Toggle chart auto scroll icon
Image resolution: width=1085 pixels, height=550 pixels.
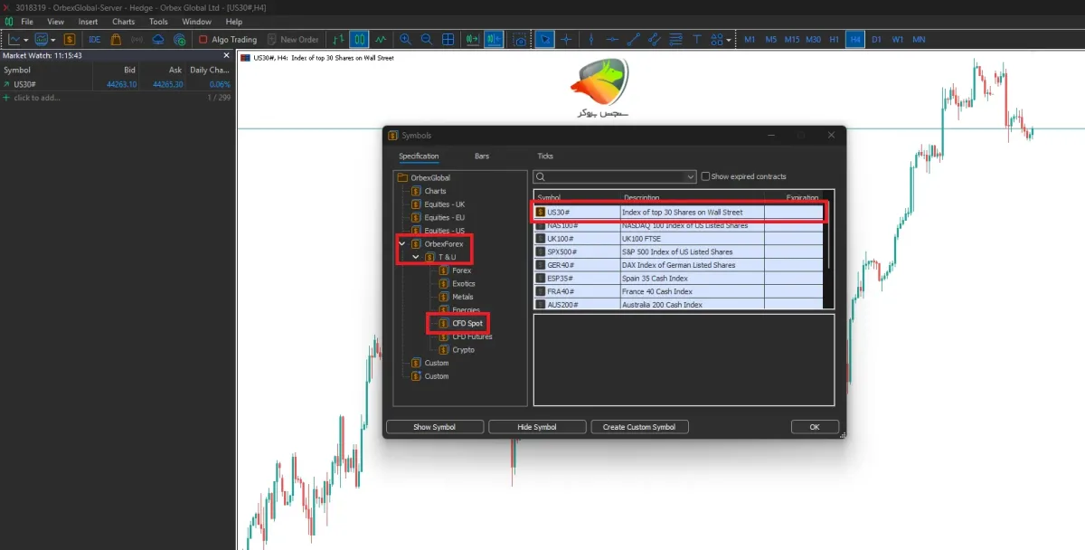[x=472, y=40]
